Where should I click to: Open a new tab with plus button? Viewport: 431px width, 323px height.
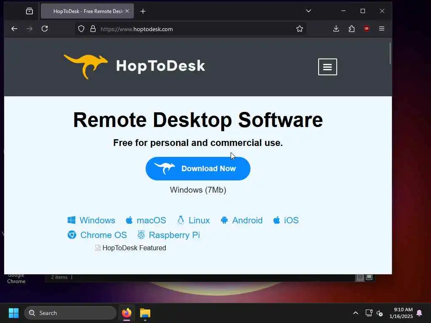coord(143,11)
